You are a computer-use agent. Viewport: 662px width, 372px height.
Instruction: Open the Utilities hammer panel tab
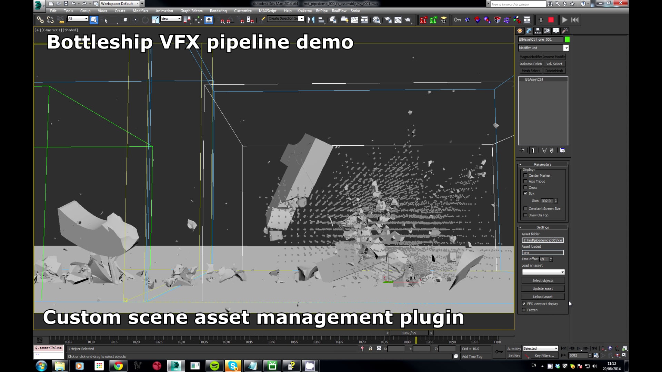point(565,31)
